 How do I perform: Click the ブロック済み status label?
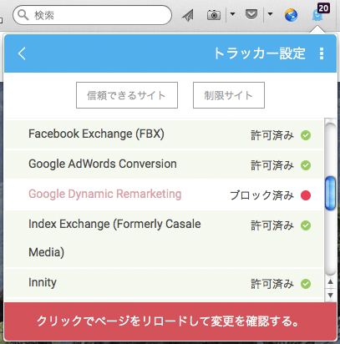coord(261,195)
